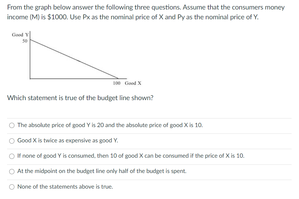Select 'None of the statements above is true' radio button
Viewport: 299px width, 199px height.
(12, 187)
